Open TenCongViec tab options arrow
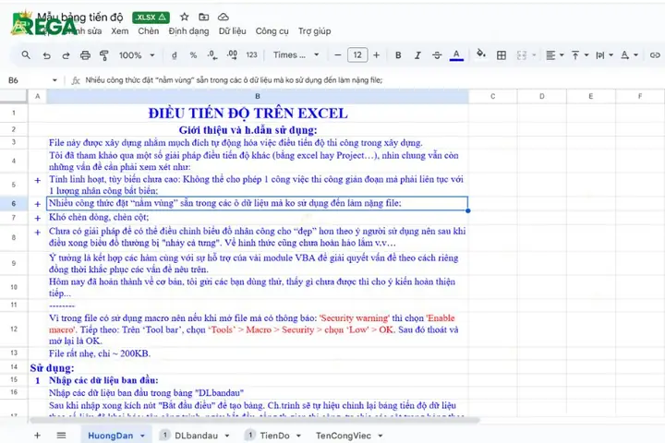This screenshot has width=665, height=443. (x=381, y=436)
